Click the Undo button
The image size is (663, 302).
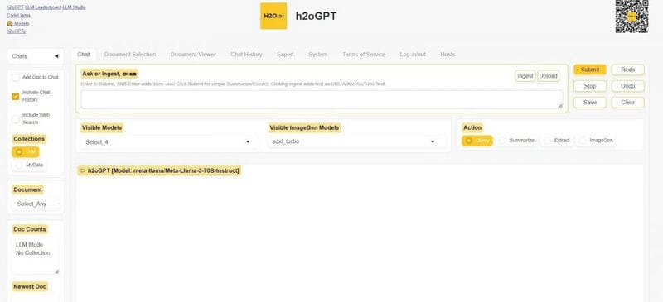pyautogui.click(x=628, y=86)
